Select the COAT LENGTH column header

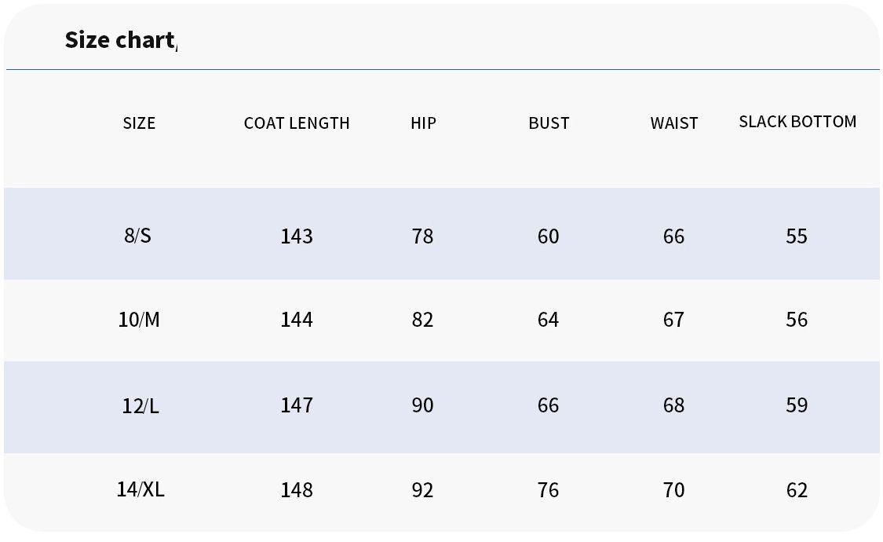point(297,123)
